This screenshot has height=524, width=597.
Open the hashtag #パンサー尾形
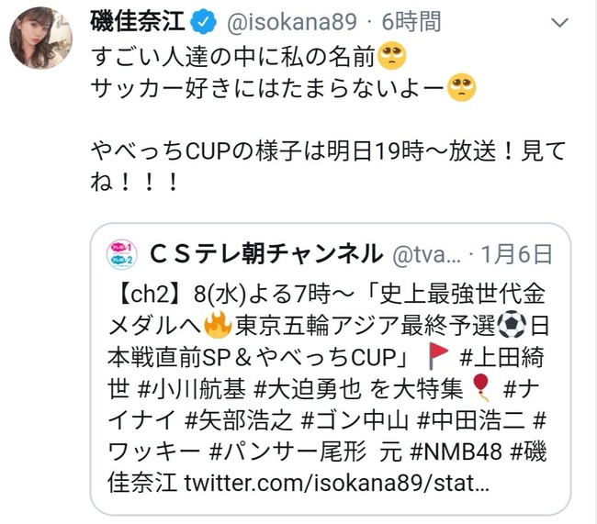point(287,452)
